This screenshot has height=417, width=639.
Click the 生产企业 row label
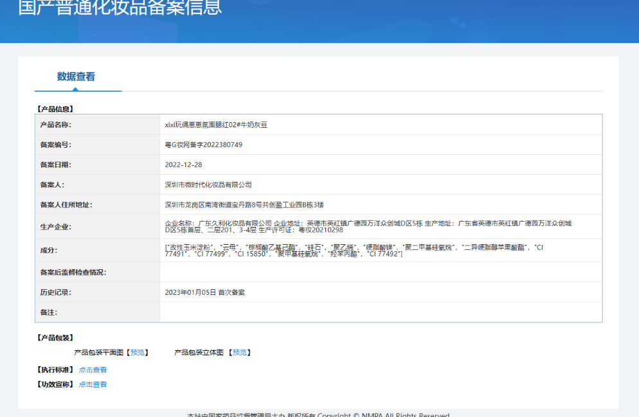pyautogui.click(x=56, y=227)
